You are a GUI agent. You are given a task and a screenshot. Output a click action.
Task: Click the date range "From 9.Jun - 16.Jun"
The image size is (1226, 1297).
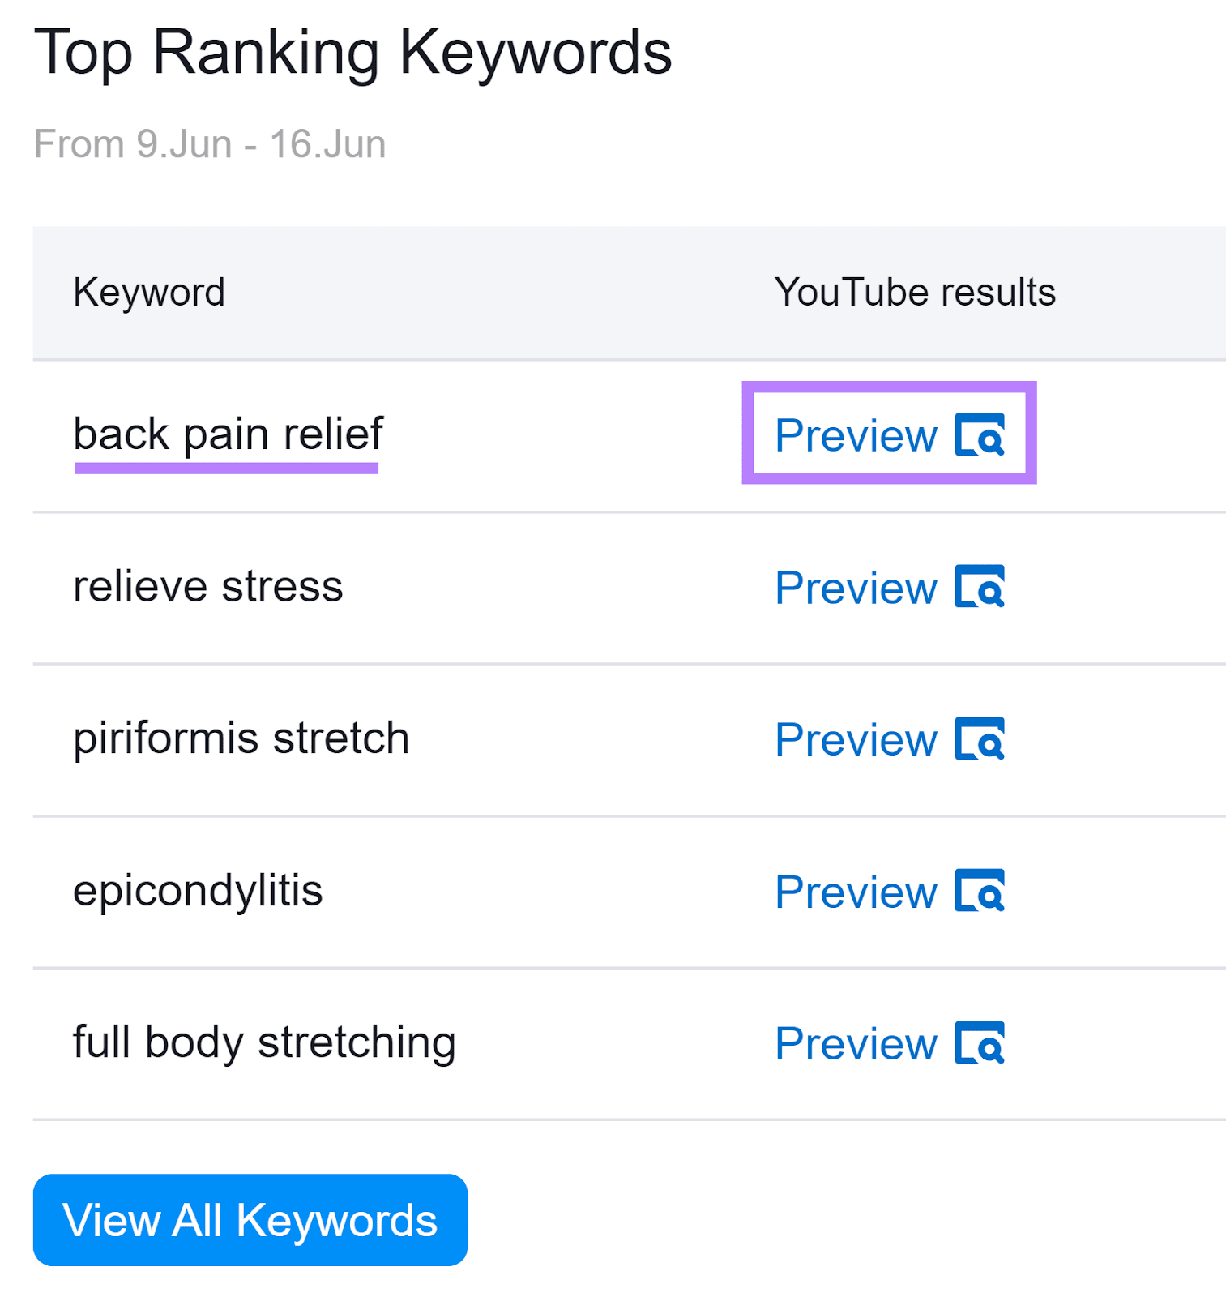[x=210, y=143]
